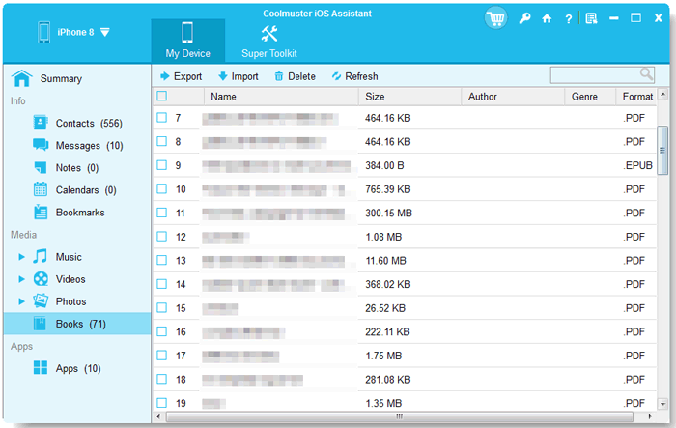
Task: Expand the Music tree node
Action: pos(21,257)
